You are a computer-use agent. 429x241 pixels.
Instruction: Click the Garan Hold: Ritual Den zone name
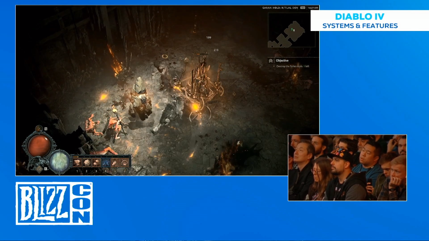coord(280,8)
